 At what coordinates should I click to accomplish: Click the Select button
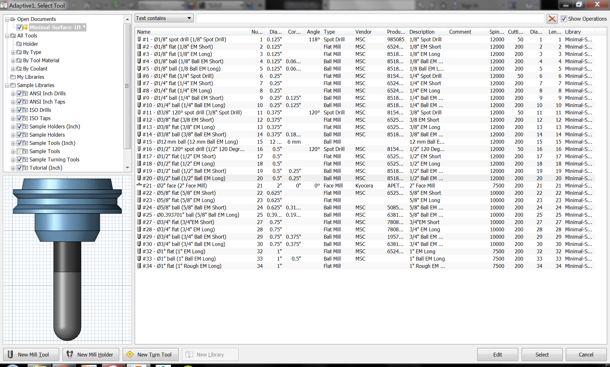542,355
